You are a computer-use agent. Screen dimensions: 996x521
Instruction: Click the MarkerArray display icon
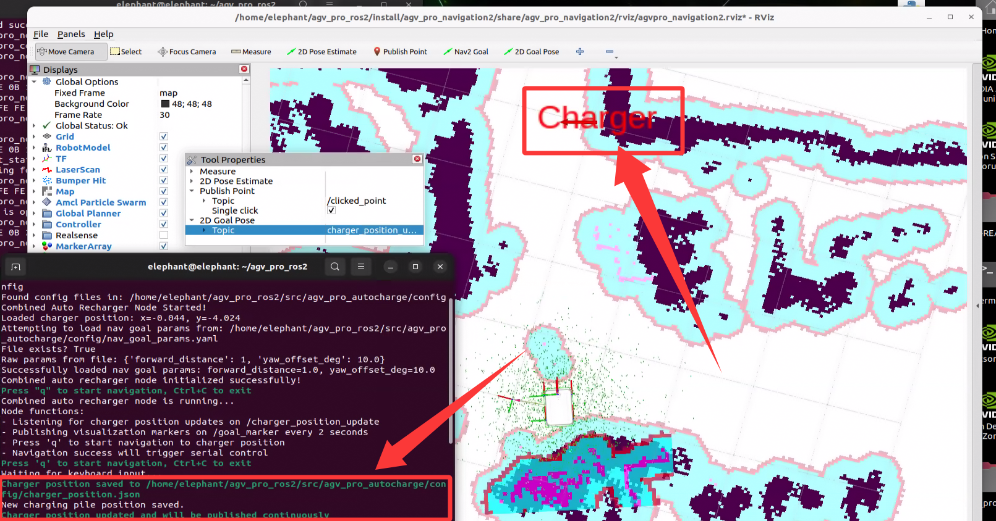[x=47, y=246]
